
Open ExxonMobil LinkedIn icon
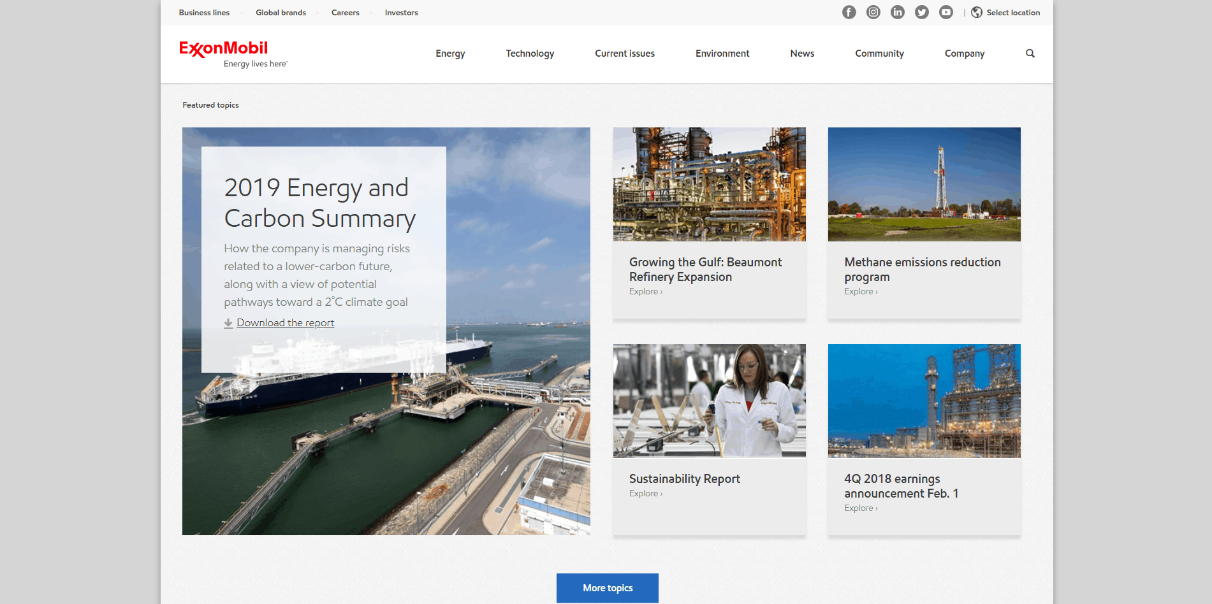(x=897, y=12)
